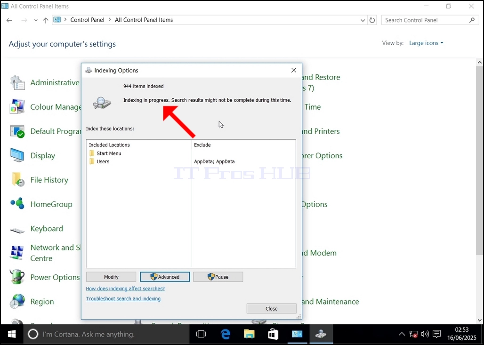Open the Action Center notifications icon

(x=436, y=334)
